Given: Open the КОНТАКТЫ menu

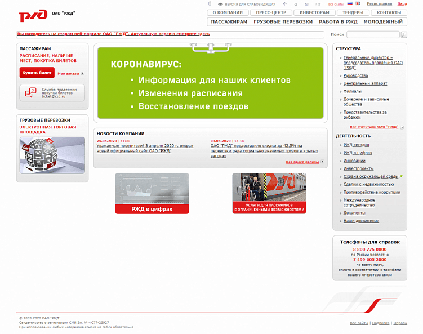Looking at the screenshot, I should click(x=389, y=12).
